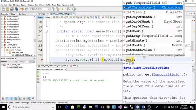Screen dimensions: 196x110
Task: Collapse the Source Packages node
Action: pos(5,50)
